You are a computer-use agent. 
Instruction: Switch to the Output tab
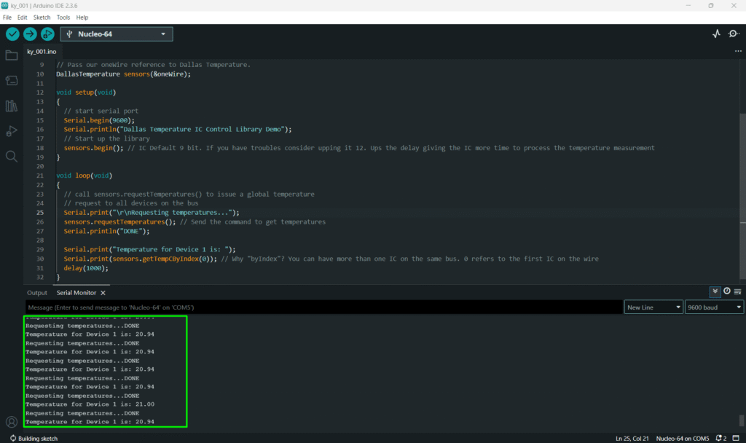click(x=37, y=293)
